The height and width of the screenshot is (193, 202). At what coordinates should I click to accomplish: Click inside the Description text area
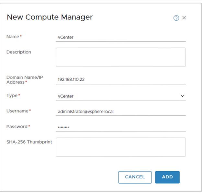coord(121,57)
